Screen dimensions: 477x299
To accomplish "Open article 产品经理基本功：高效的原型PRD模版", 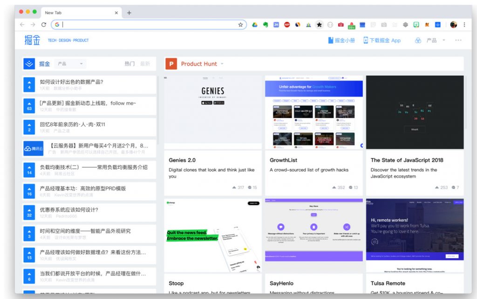I will pos(83,188).
